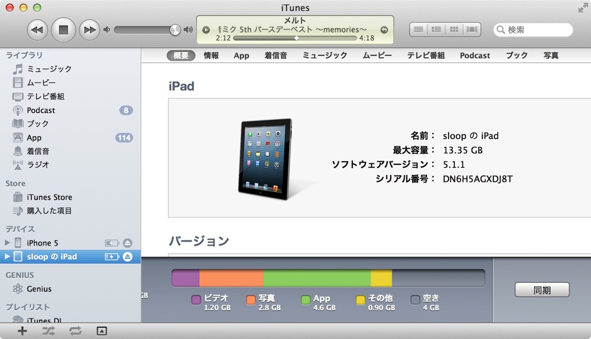This screenshot has height=339, width=591.
Task: Open the ブック tab
Action: pos(517,56)
